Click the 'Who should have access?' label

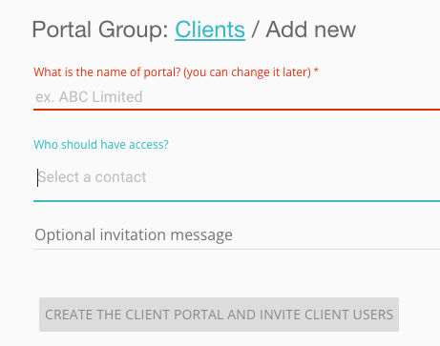[x=101, y=145]
